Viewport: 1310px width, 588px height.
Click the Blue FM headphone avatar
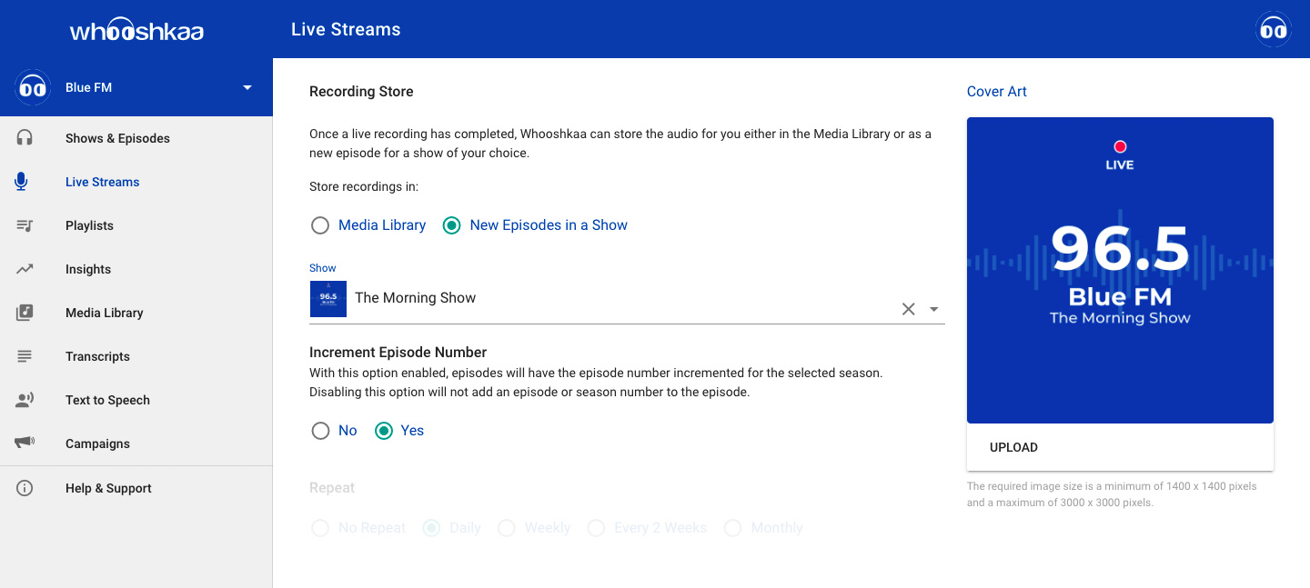click(33, 87)
